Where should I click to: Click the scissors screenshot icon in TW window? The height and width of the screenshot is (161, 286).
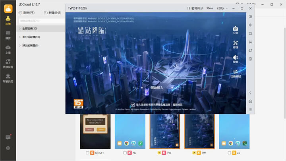pyautogui.click(x=250, y=42)
